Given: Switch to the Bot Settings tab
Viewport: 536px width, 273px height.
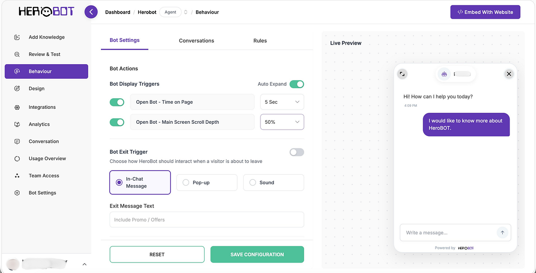Looking at the screenshot, I should pyautogui.click(x=125, y=40).
